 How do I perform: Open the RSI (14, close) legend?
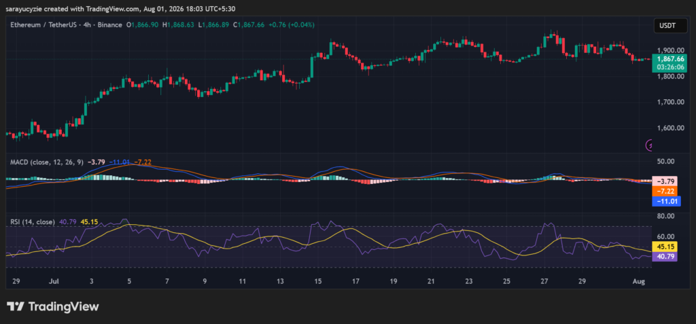[33, 221]
